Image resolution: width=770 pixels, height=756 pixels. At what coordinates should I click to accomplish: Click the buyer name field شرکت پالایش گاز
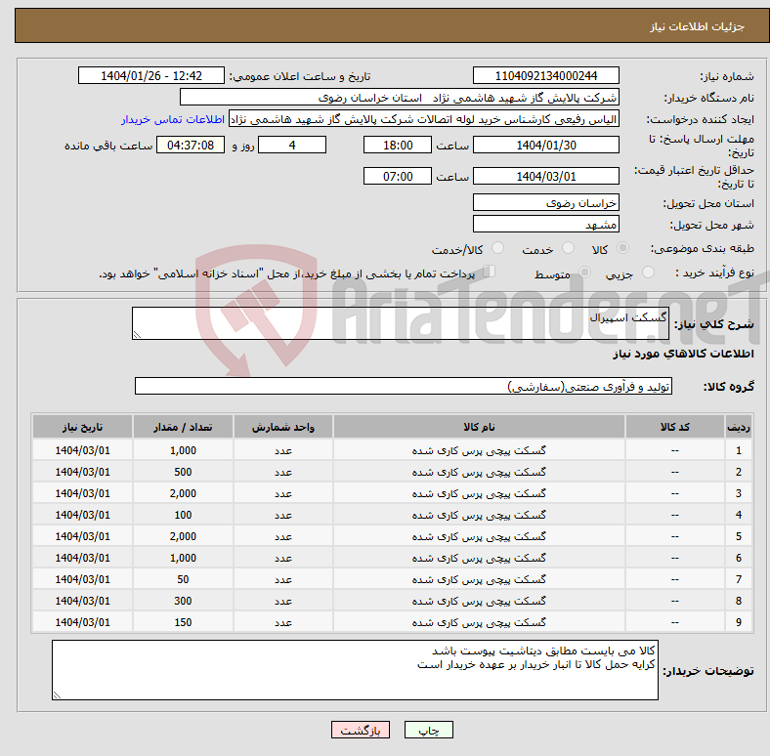click(x=400, y=98)
